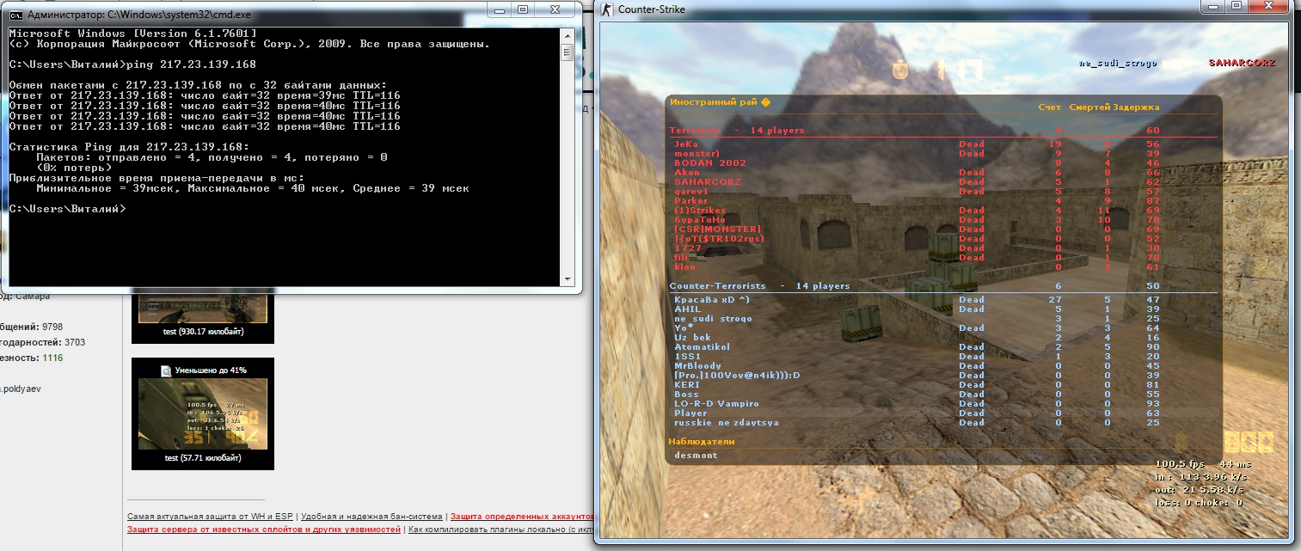The height and width of the screenshot is (551, 1301).
Task: Click the cmd prompt line C:\Users\Виталий>
Action: pos(68,209)
